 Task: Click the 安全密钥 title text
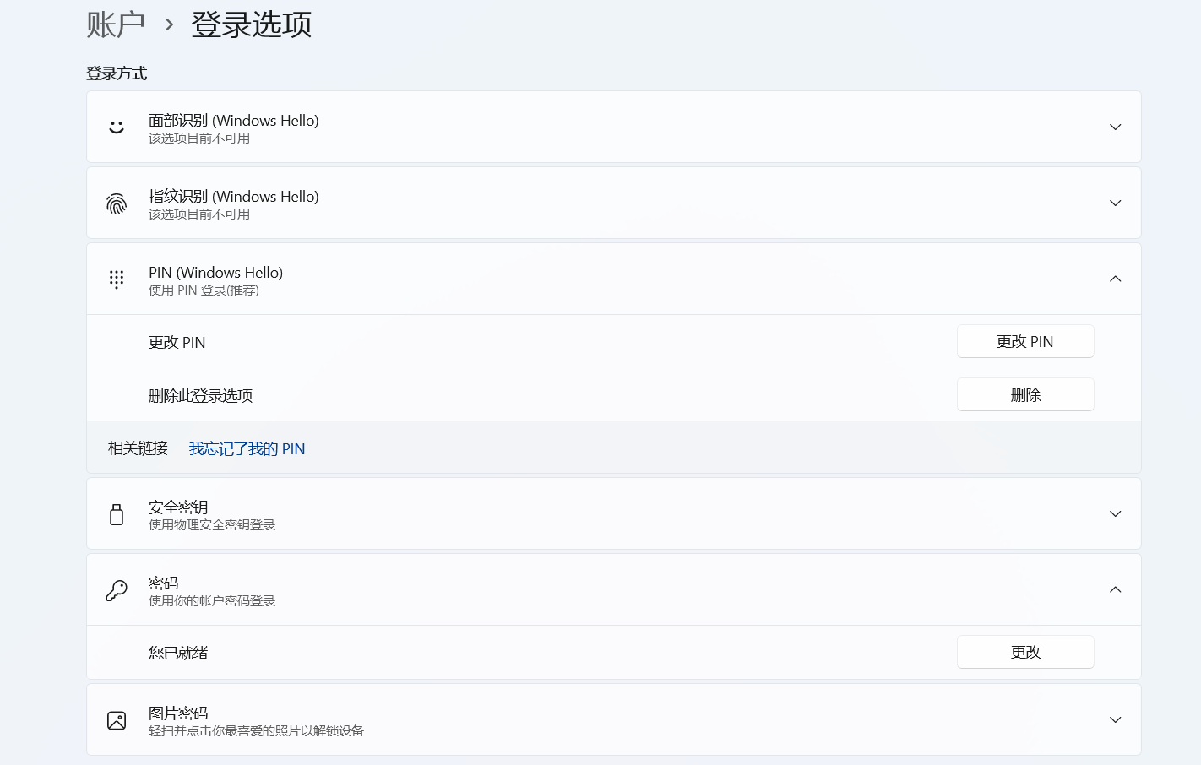coord(178,507)
